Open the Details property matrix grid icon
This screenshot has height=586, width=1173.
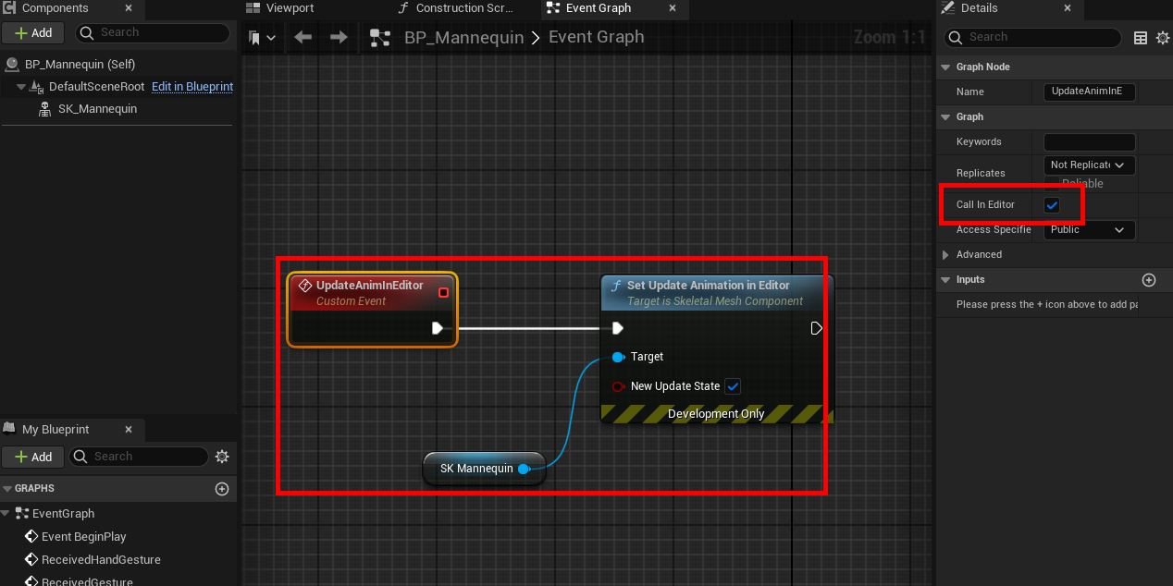1141,38
